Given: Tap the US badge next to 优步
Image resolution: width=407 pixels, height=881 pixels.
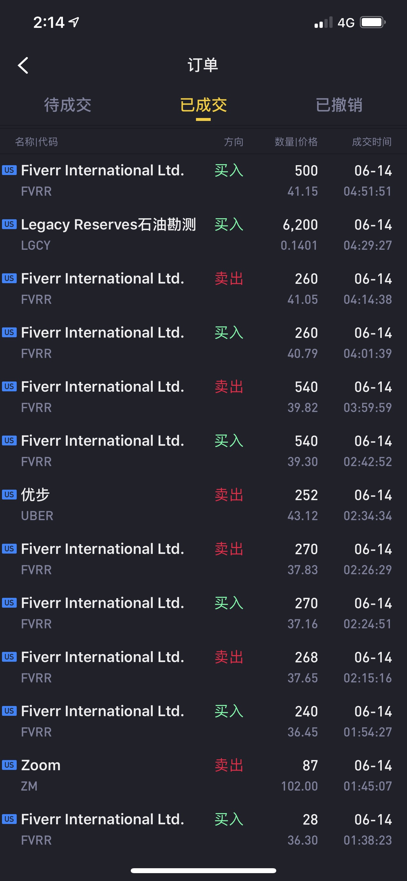Looking at the screenshot, I should [9, 495].
